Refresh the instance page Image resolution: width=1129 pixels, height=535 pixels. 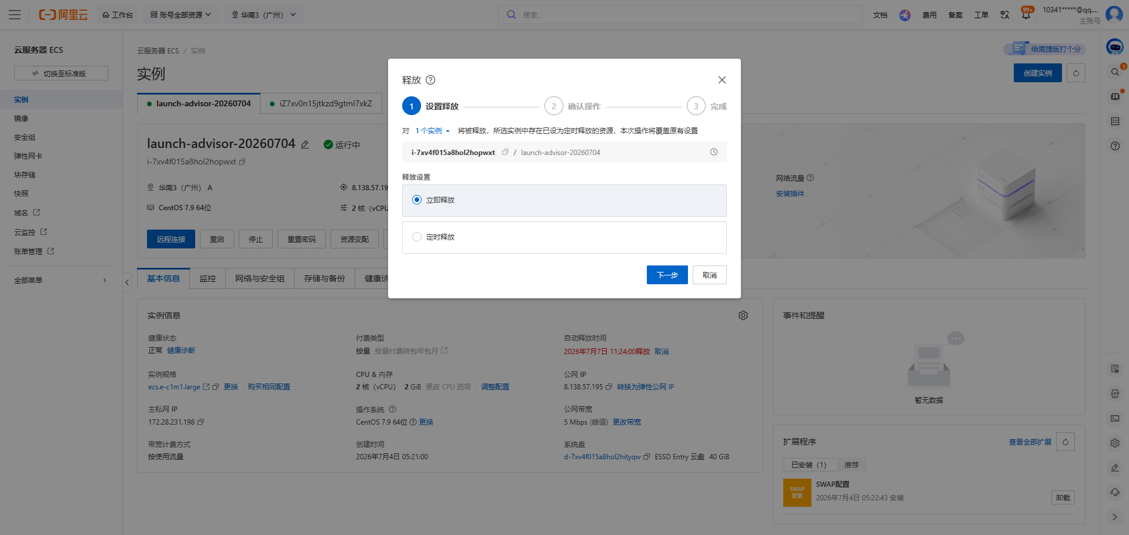click(x=1076, y=73)
